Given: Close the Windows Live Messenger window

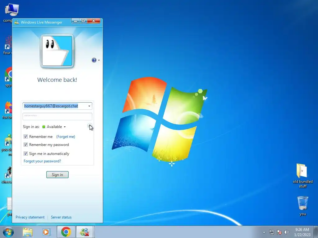Looking at the screenshot, I should (93, 21).
